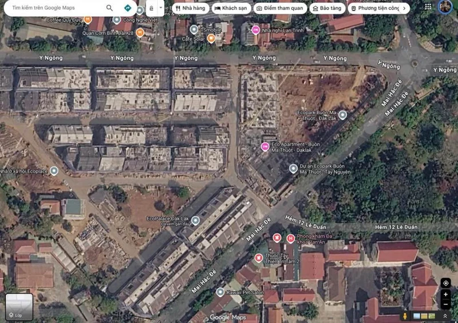
Task: Click the Coffee Quy Đức orange pin
Action: click(88, 19)
